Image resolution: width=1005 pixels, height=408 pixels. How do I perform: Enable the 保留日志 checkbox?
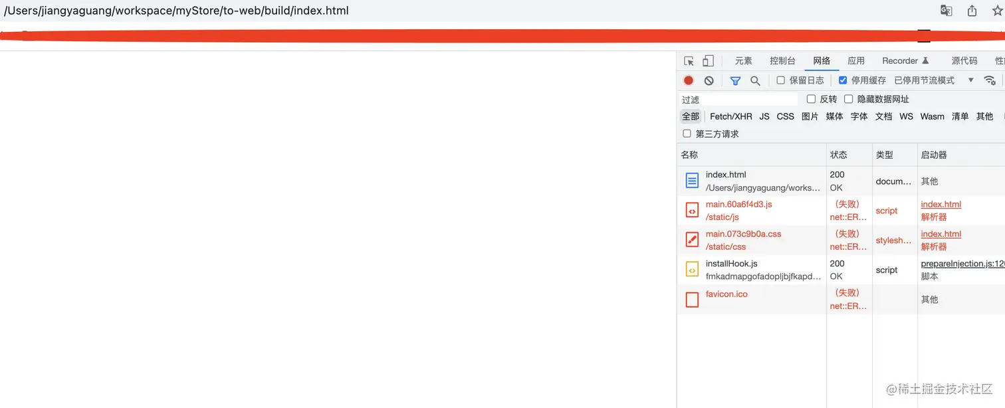780,80
